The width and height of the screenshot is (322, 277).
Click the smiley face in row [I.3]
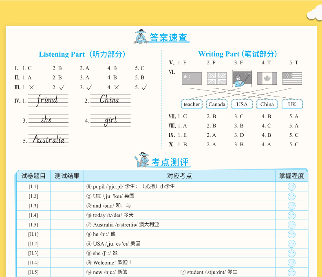point(291,206)
